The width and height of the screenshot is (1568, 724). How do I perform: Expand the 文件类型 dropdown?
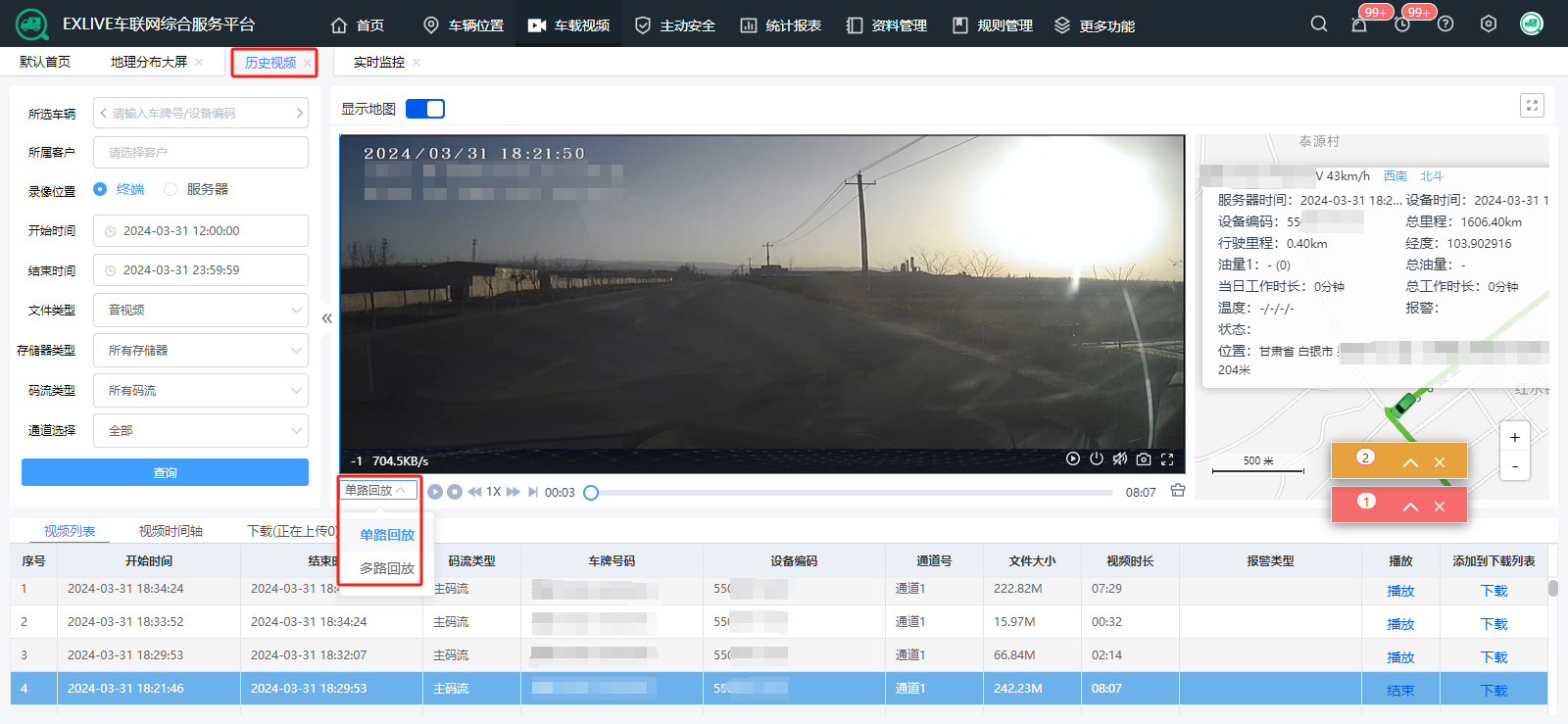tap(201, 311)
